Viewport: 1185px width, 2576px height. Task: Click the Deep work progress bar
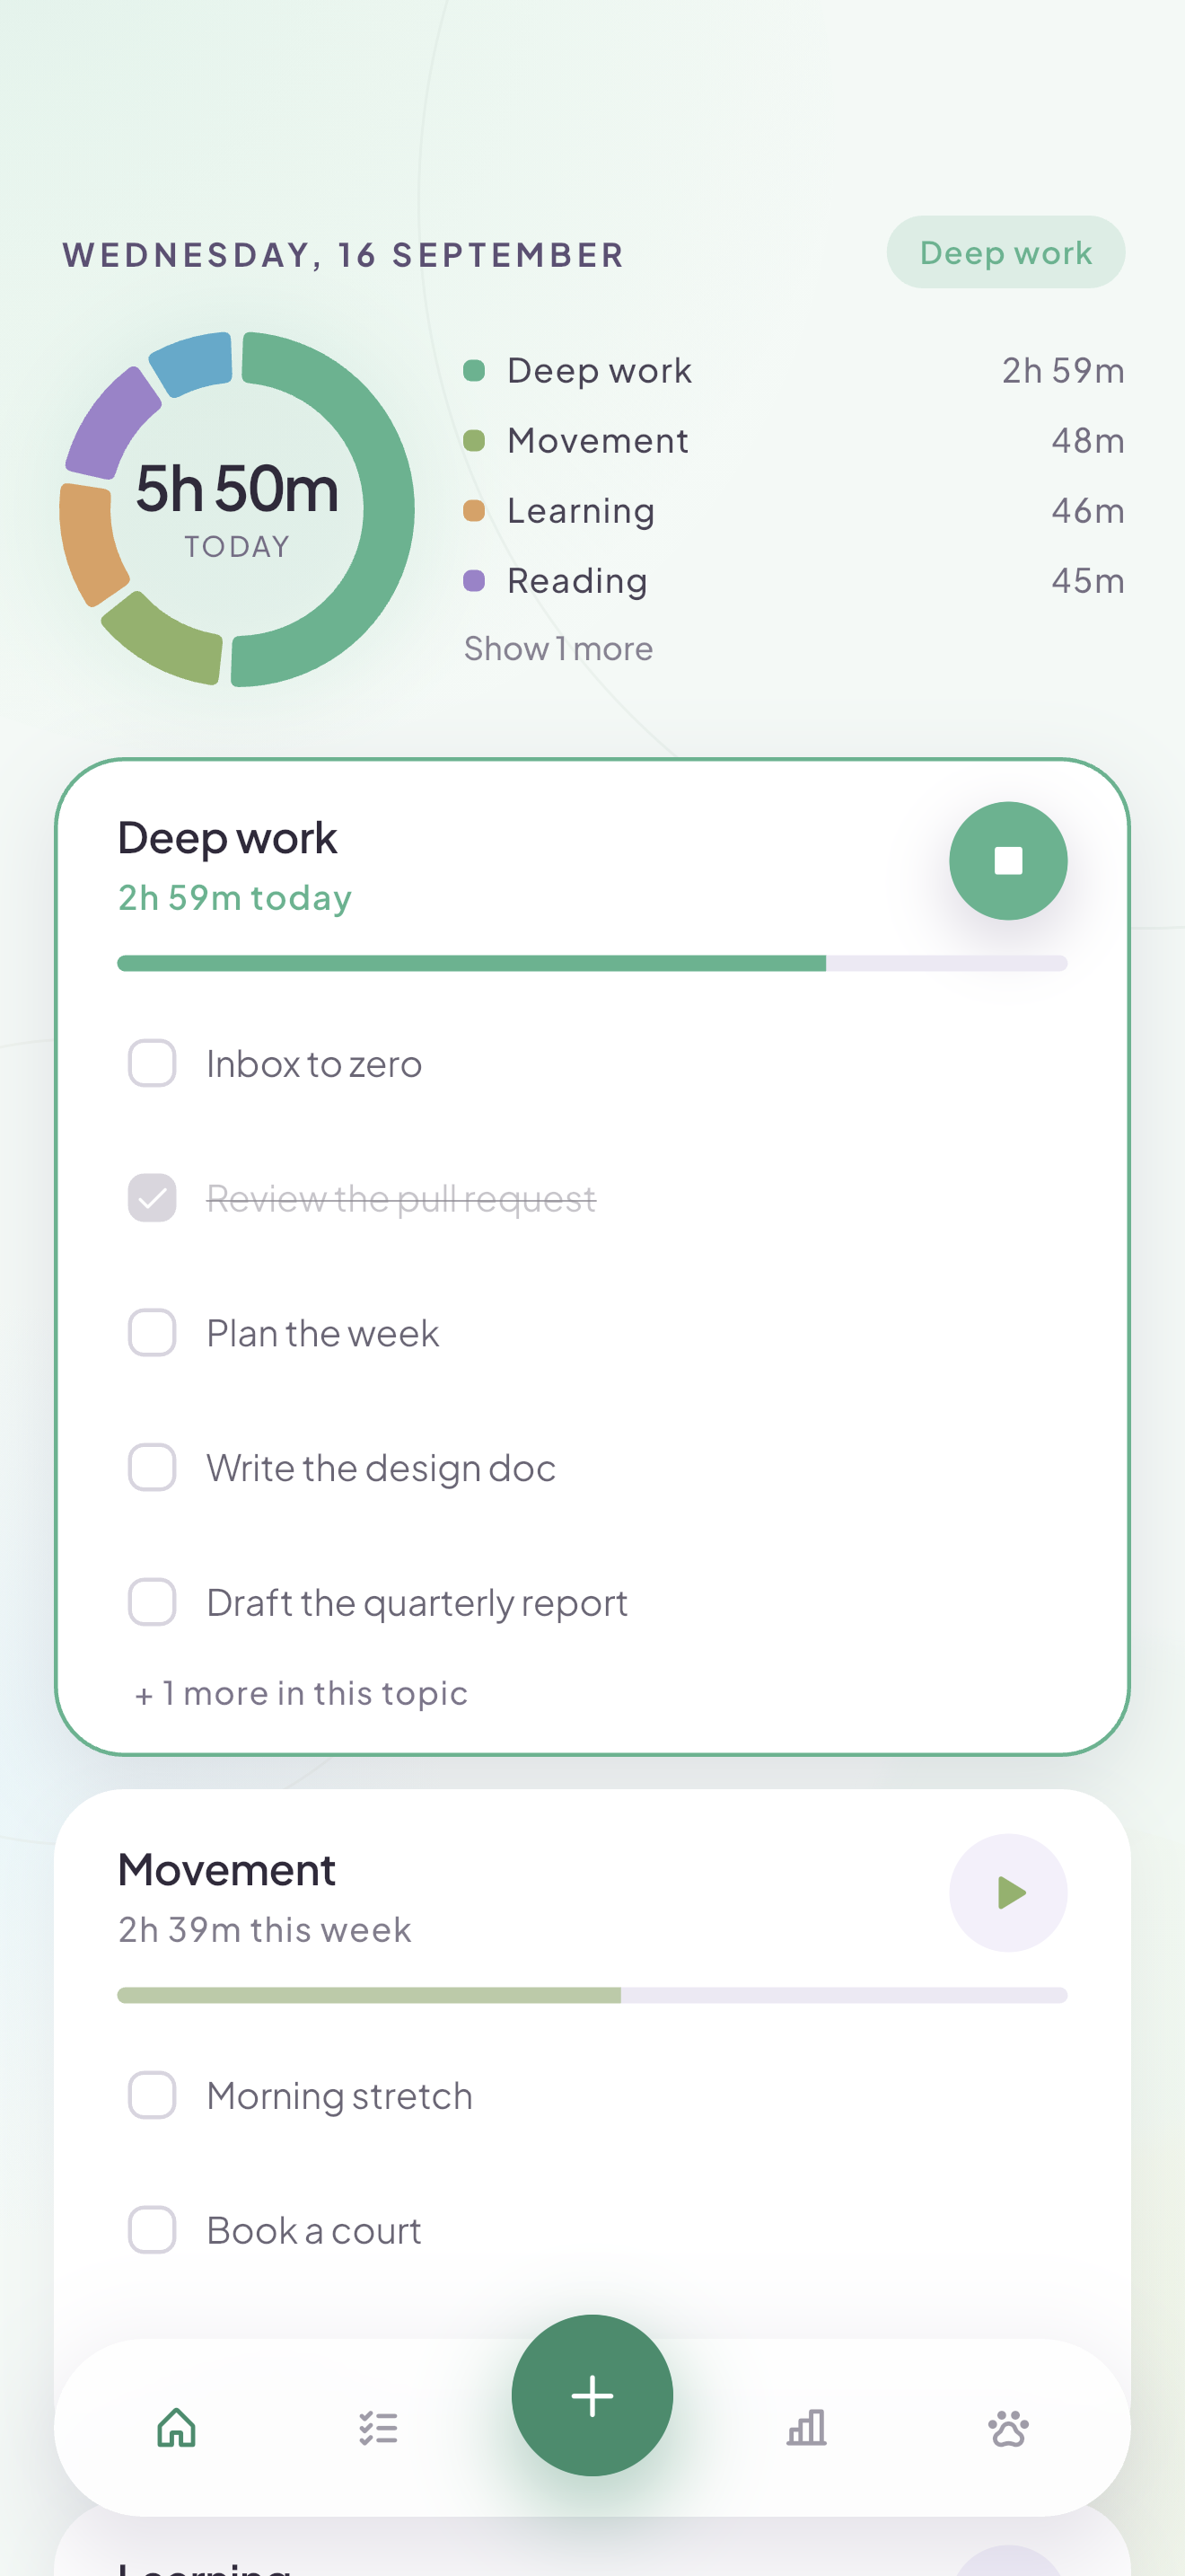pyautogui.click(x=592, y=963)
